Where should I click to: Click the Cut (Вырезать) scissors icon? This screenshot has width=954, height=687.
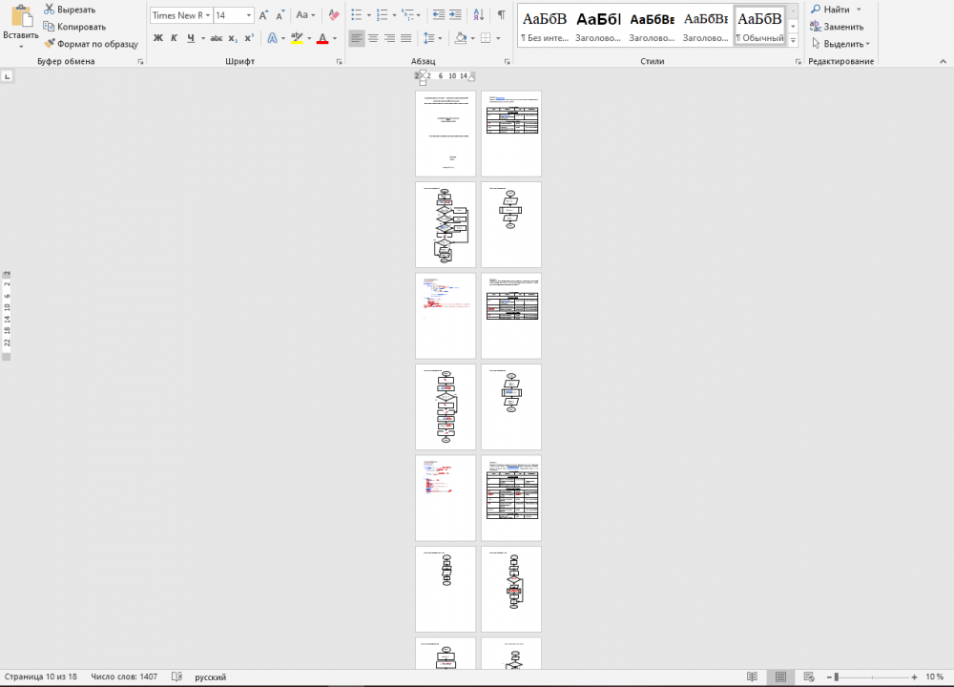(48, 10)
